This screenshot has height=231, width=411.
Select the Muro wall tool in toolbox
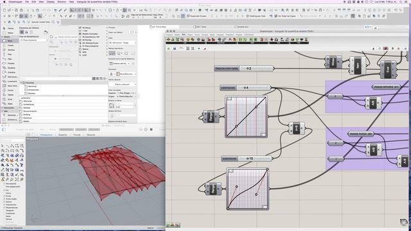[x=10, y=41]
